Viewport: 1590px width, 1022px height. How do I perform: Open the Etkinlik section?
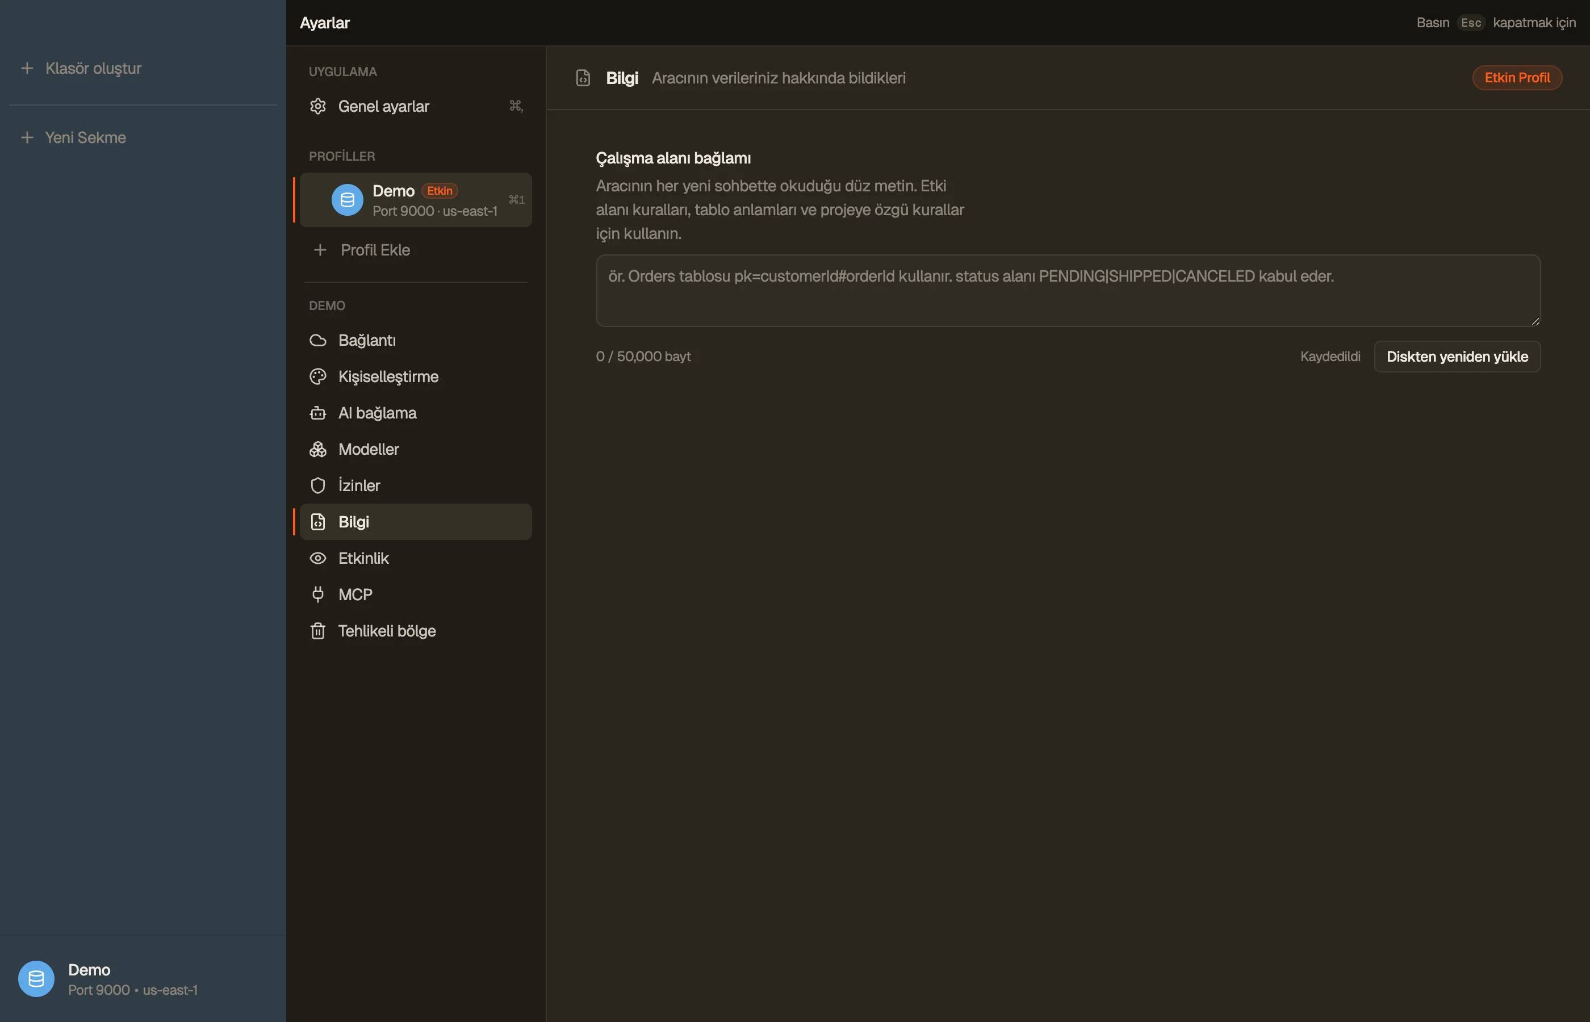pos(416,558)
